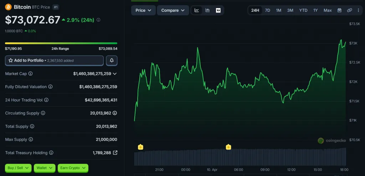Select the YTD time range
This screenshot has height=176, width=365.
pyautogui.click(x=303, y=10)
